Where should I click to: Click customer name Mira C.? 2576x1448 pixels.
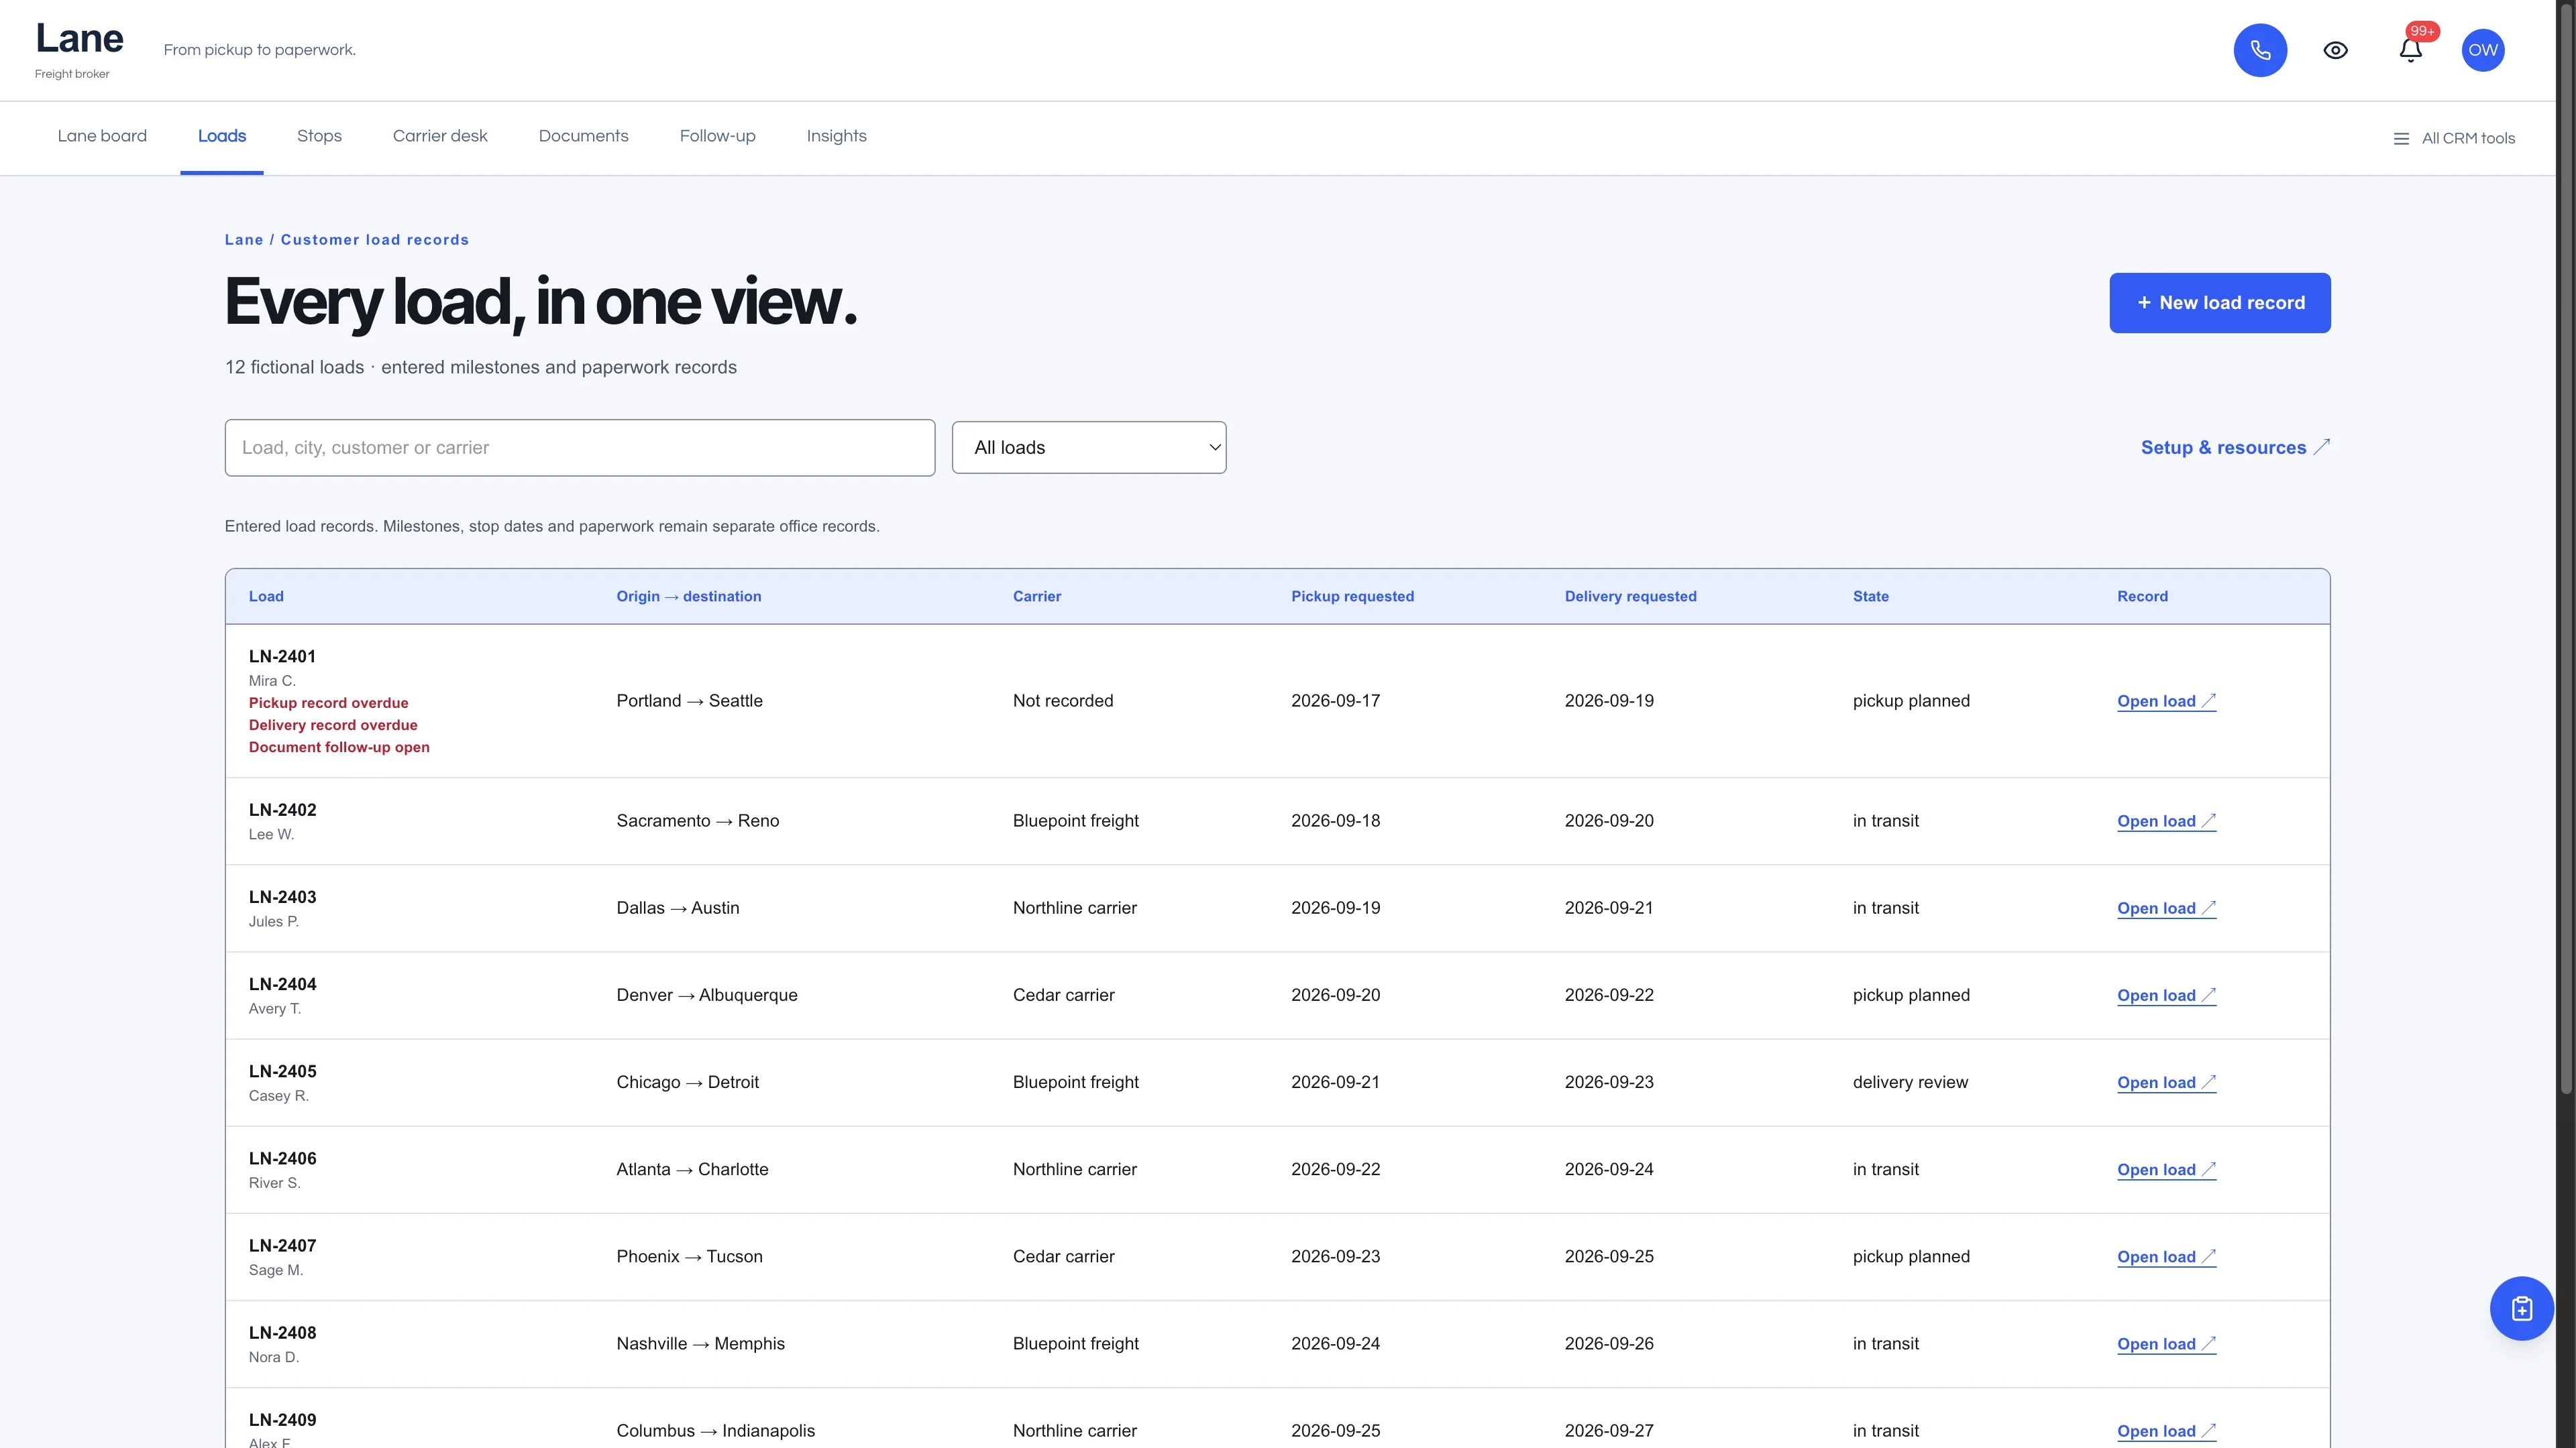[272, 682]
